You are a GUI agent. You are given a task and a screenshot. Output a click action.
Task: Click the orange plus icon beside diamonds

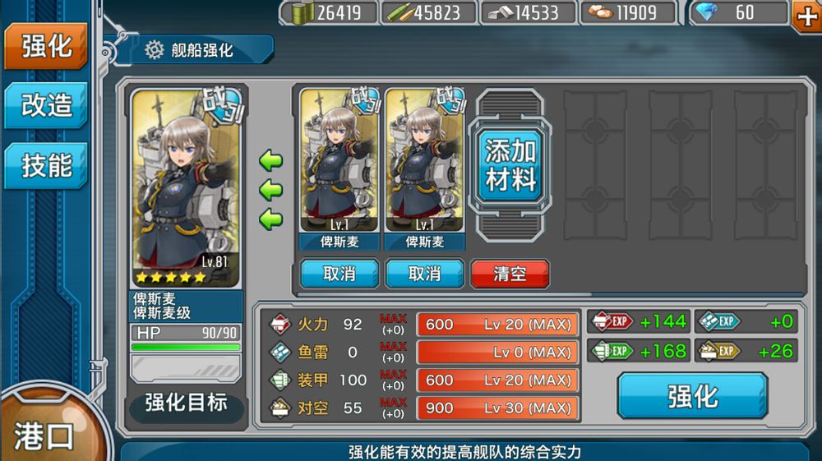pos(806,16)
